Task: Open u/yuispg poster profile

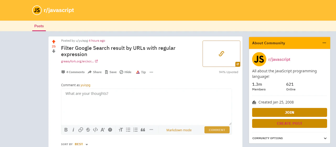Action: [82, 41]
